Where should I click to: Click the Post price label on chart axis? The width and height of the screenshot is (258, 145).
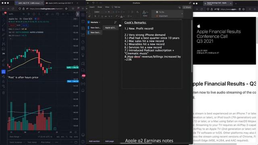pos(73,81)
